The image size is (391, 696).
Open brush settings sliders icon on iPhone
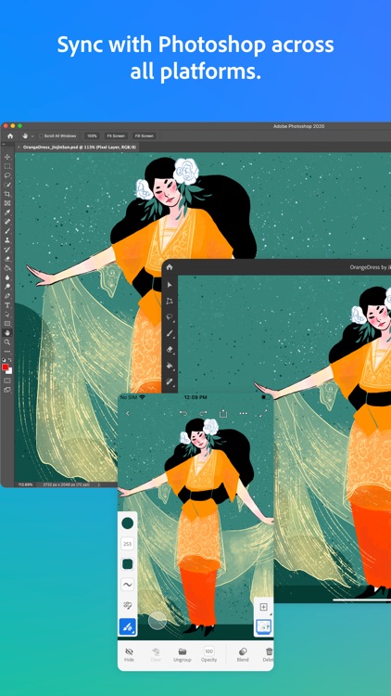coord(128,605)
